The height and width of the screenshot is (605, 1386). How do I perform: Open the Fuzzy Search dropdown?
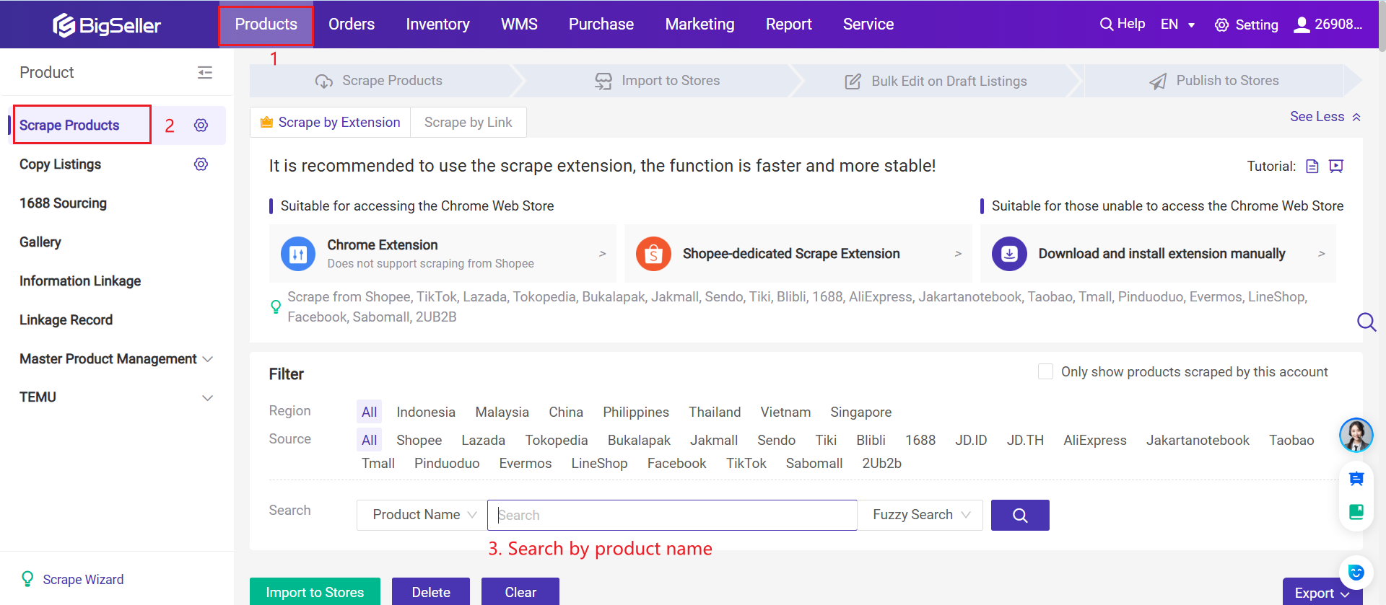tap(920, 515)
